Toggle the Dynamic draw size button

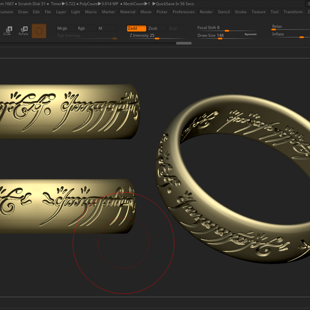point(251,34)
